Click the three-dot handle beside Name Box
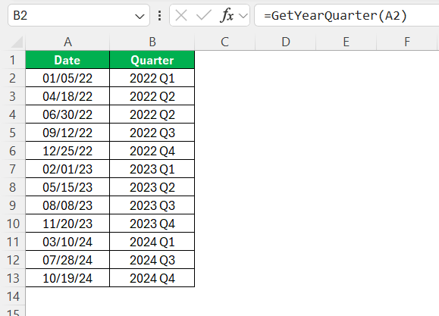This screenshot has height=316, width=439. point(159,15)
